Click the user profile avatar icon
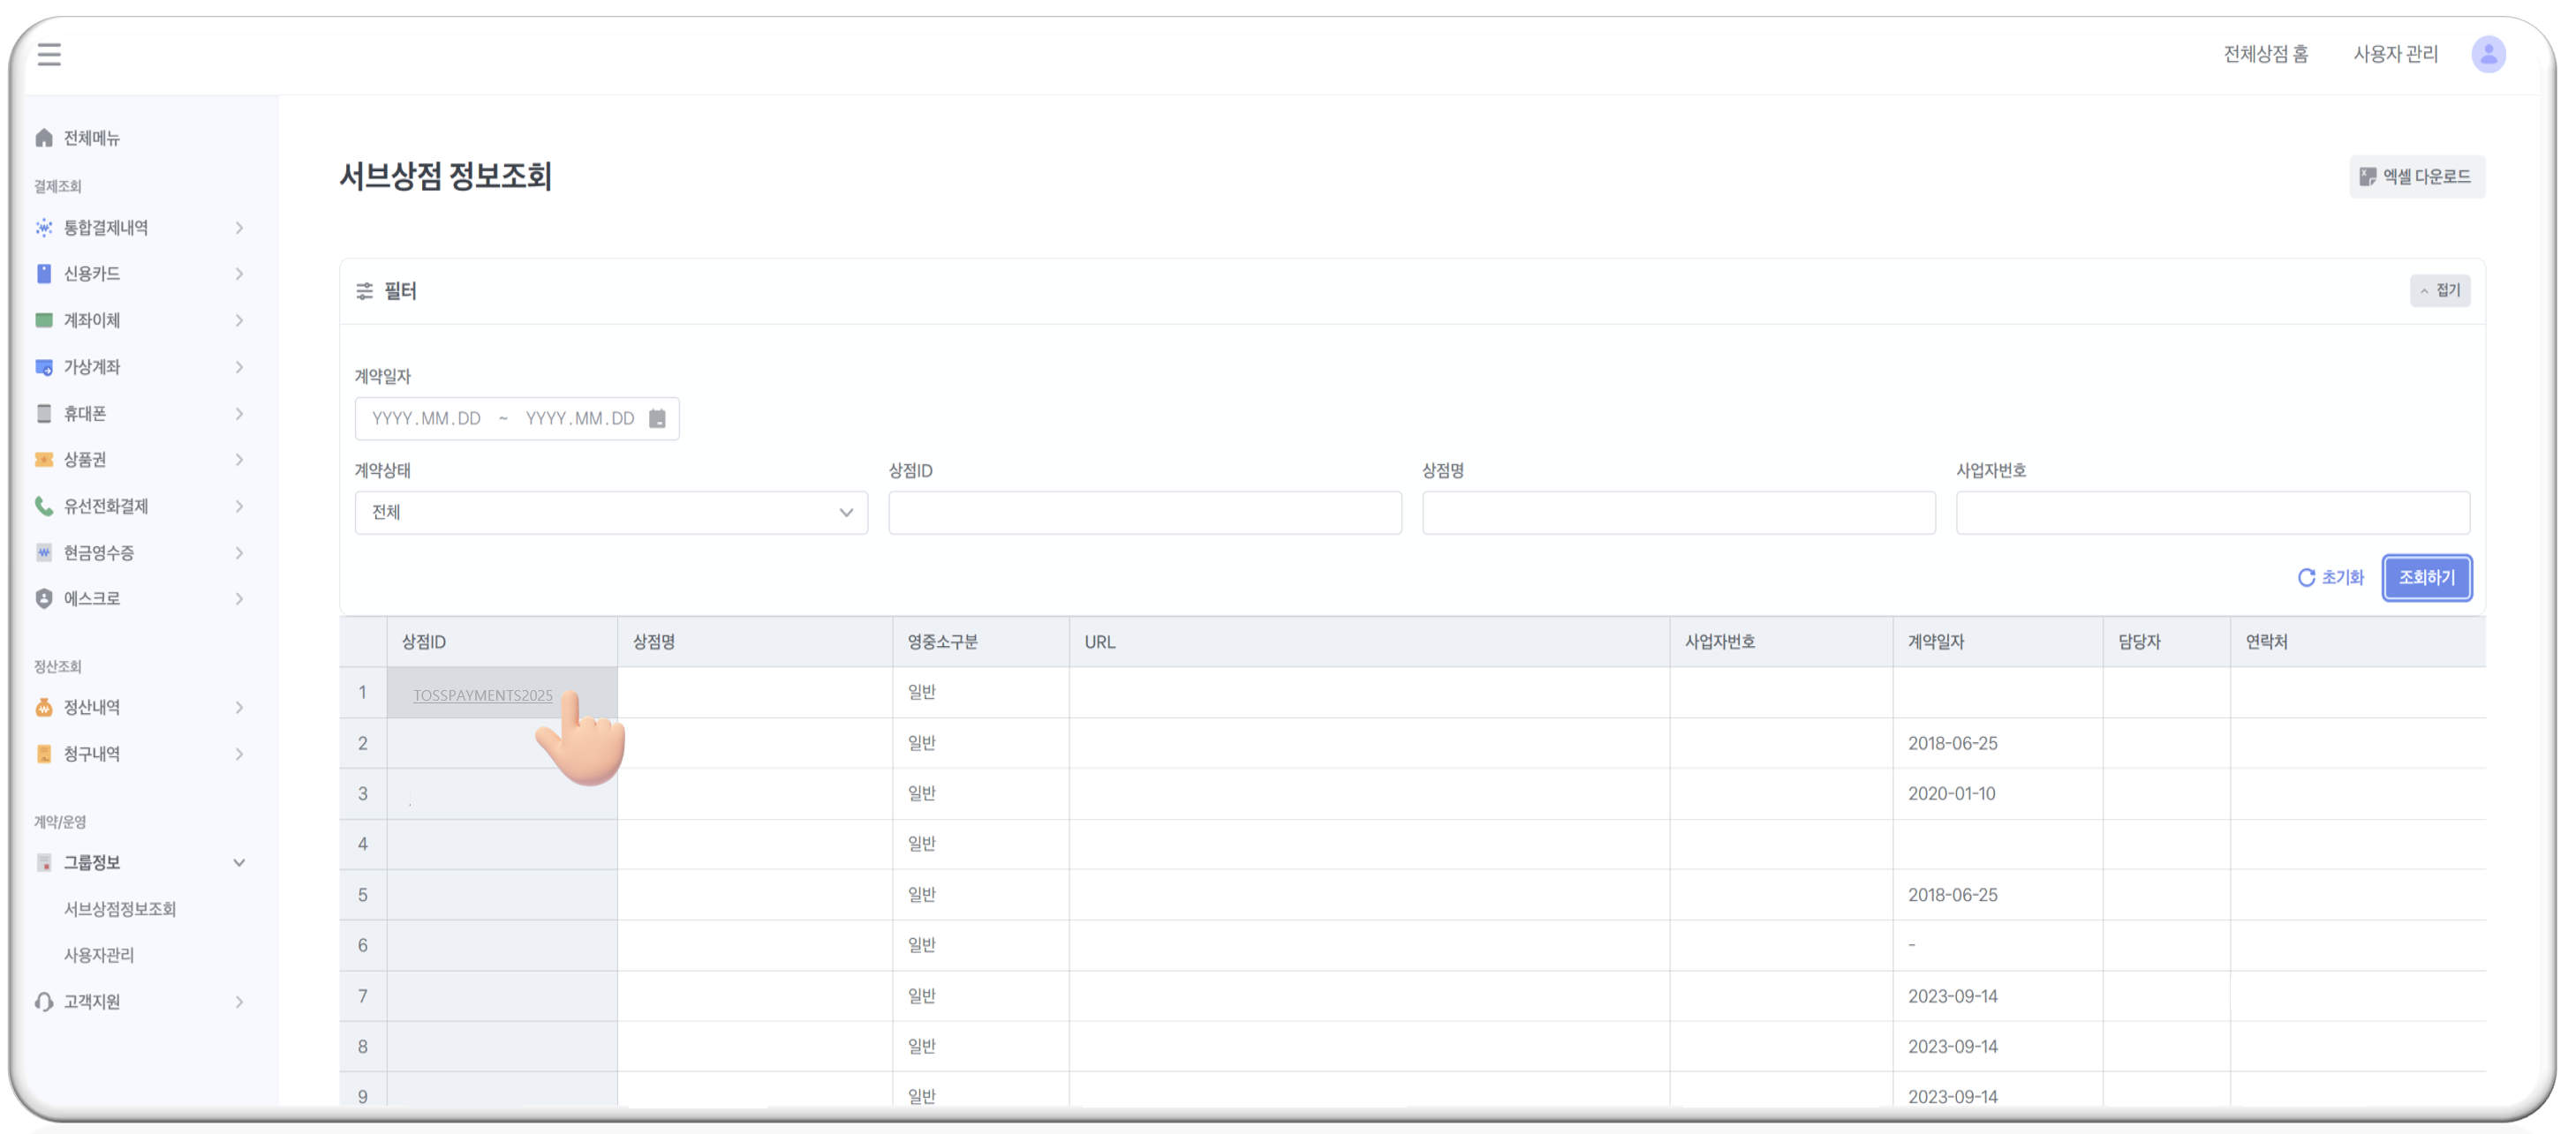2576x1134 pixels. (x=2487, y=54)
